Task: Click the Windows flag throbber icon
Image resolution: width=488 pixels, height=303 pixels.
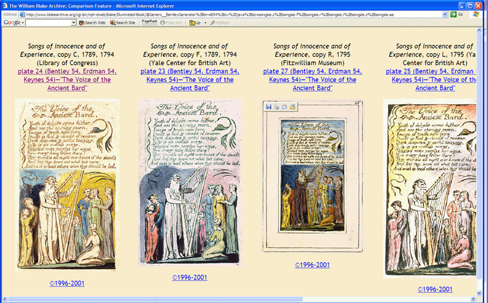Action: click(x=476, y=14)
